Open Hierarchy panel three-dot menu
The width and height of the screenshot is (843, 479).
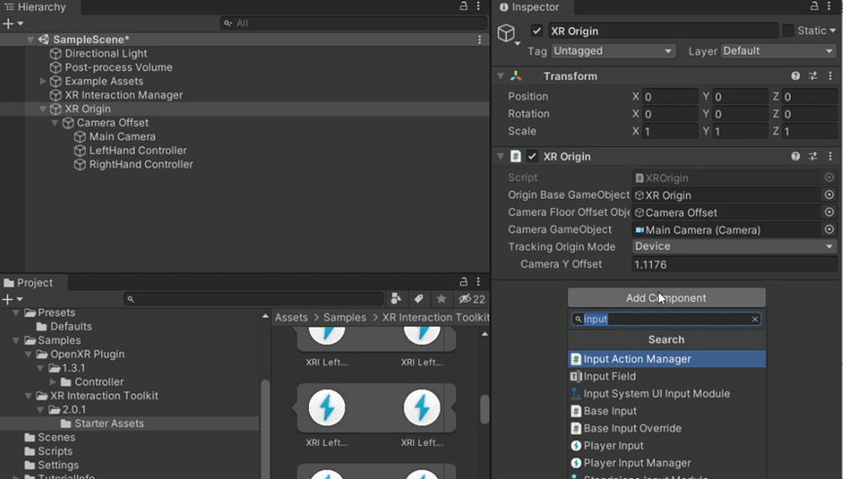tap(478, 7)
